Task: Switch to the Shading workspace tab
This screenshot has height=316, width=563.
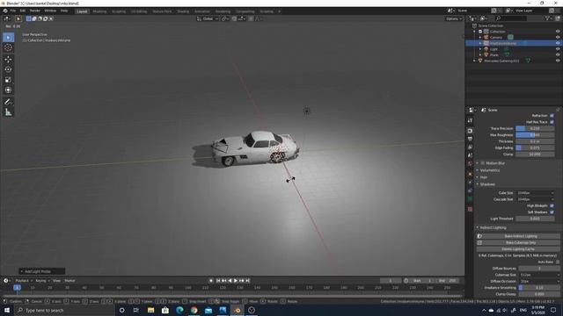Action: click(183, 11)
